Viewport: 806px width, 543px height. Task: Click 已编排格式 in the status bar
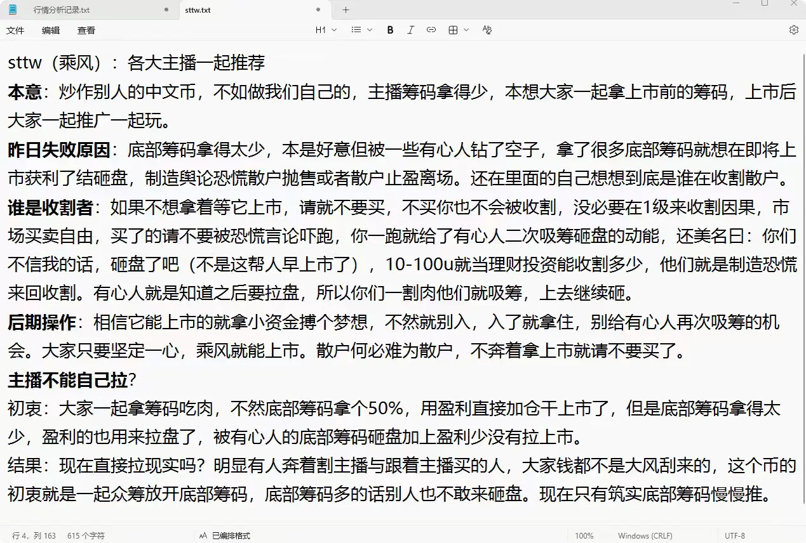tap(232, 535)
